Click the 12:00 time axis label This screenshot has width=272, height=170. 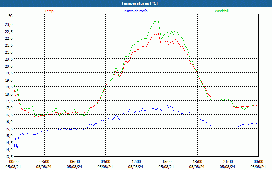(136, 161)
